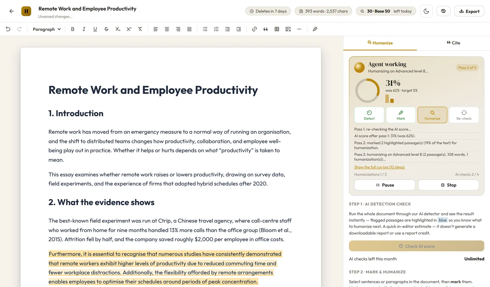The height and width of the screenshot is (287, 490).
Task: Toggle dark mode with moon icon
Action: 426,11
